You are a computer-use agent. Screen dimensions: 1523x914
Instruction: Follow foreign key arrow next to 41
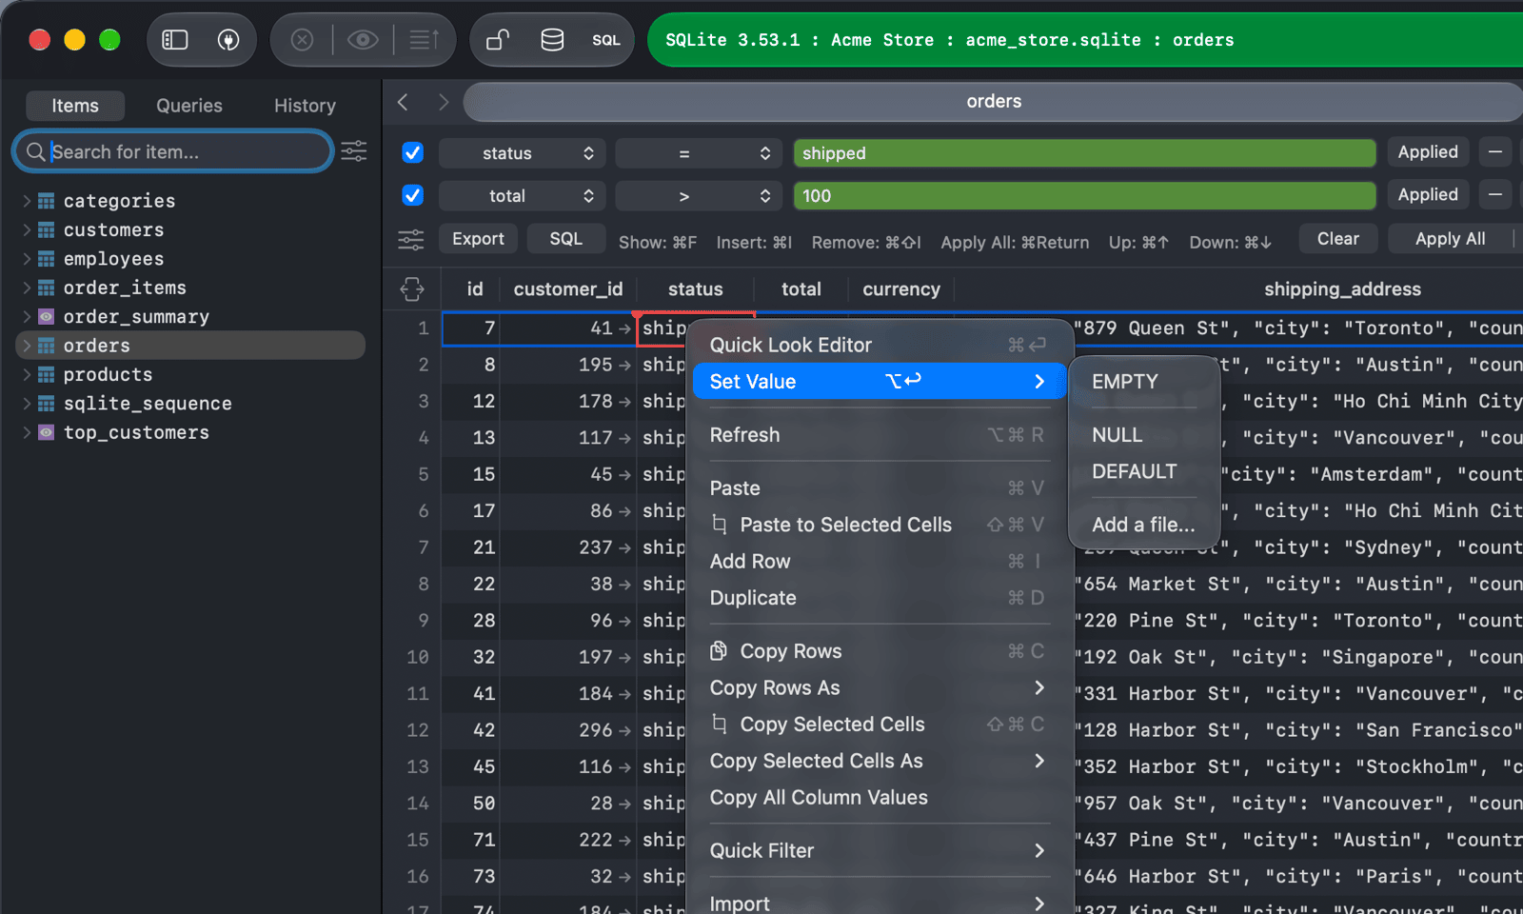[x=624, y=328]
